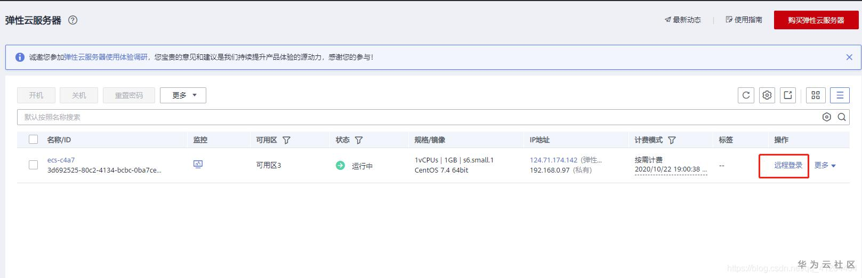Click the 开机 start button
862x278 pixels.
pyautogui.click(x=36, y=95)
